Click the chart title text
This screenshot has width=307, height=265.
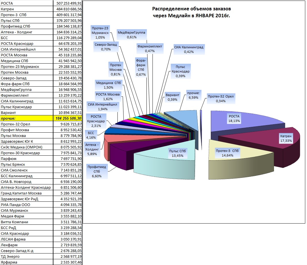click(x=192, y=12)
